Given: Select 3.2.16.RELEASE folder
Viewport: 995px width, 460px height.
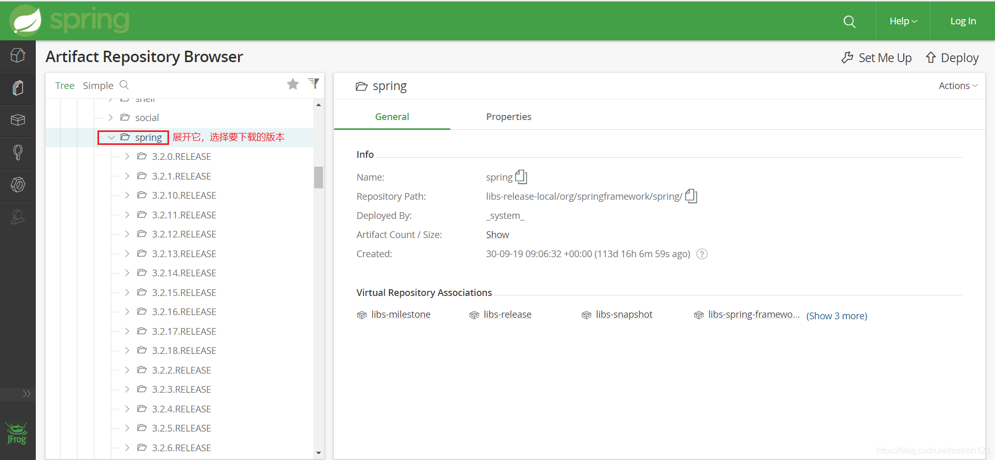Looking at the screenshot, I should 184,311.
